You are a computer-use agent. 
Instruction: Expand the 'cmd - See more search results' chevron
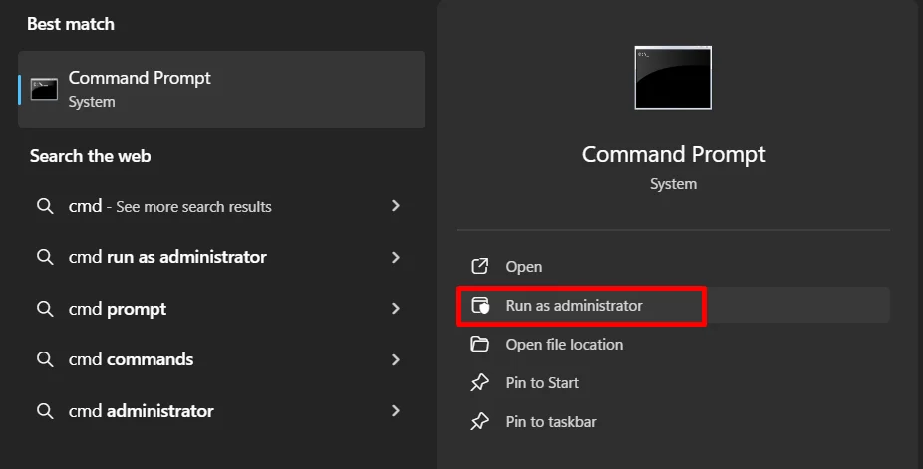click(x=396, y=206)
